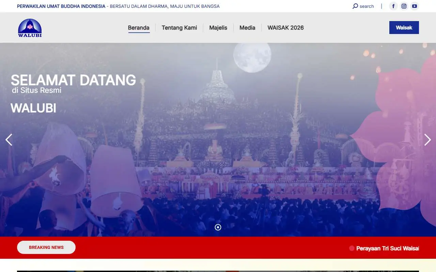Click the BREAKING NEWS button
Image resolution: width=436 pixels, height=272 pixels.
46,247
